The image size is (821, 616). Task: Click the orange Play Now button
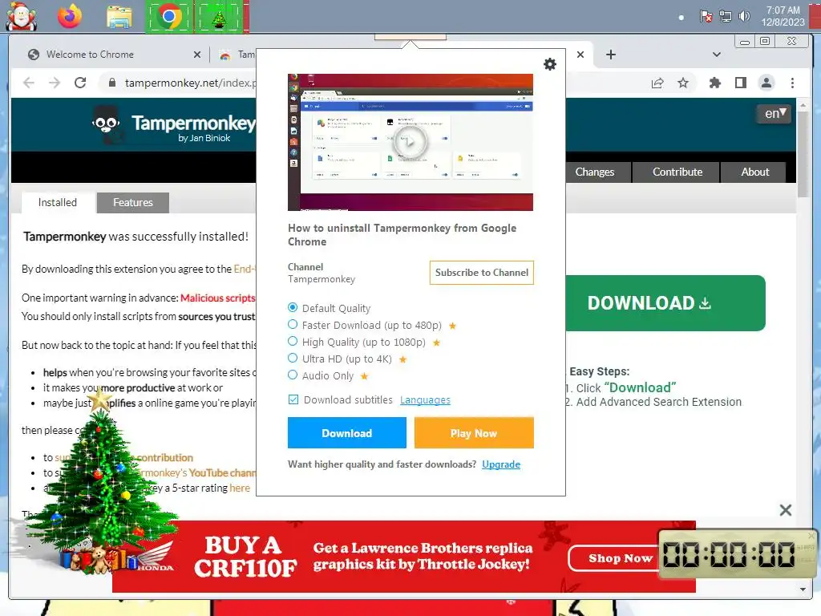coord(474,432)
